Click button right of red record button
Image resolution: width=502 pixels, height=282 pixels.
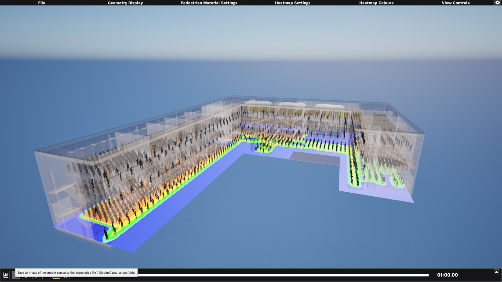tap(66, 277)
